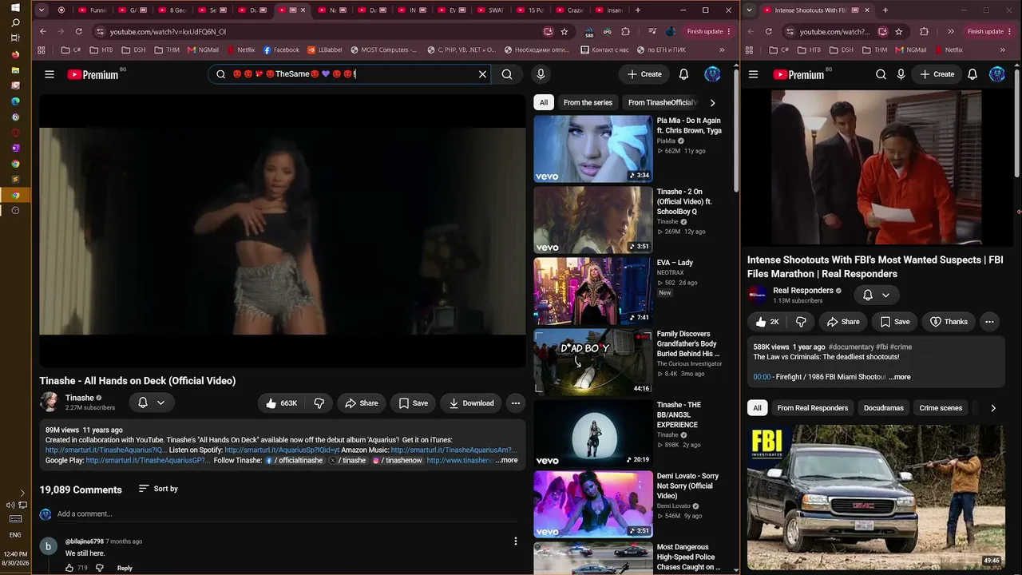The width and height of the screenshot is (1022, 575).
Task: Like the comment by @bilajina6798
Action: pos(69,568)
